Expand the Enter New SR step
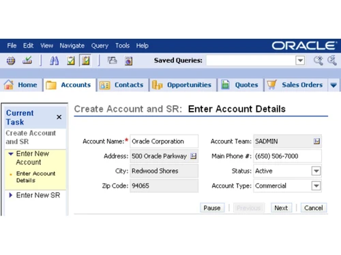The width and height of the screenshot is (341, 255). click(x=10, y=195)
